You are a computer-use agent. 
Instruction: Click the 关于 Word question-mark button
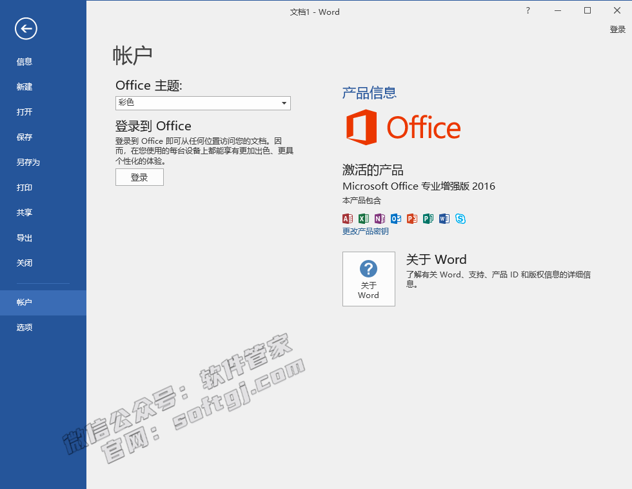(x=368, y=279)
